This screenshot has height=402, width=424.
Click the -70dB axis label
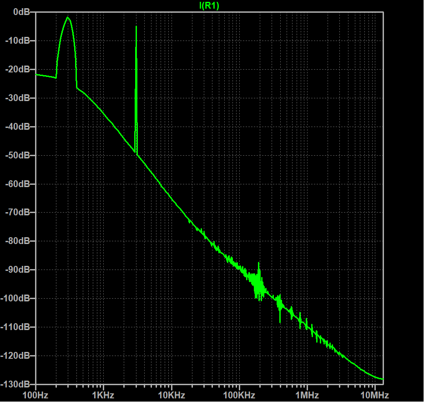tap(18, 212)
